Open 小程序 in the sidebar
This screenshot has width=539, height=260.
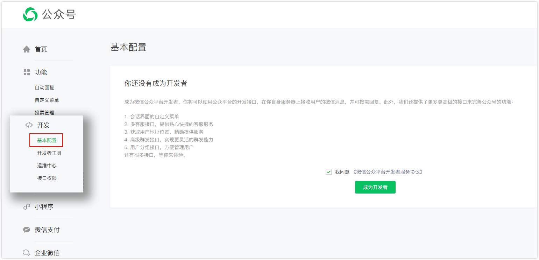pos(44,207)
